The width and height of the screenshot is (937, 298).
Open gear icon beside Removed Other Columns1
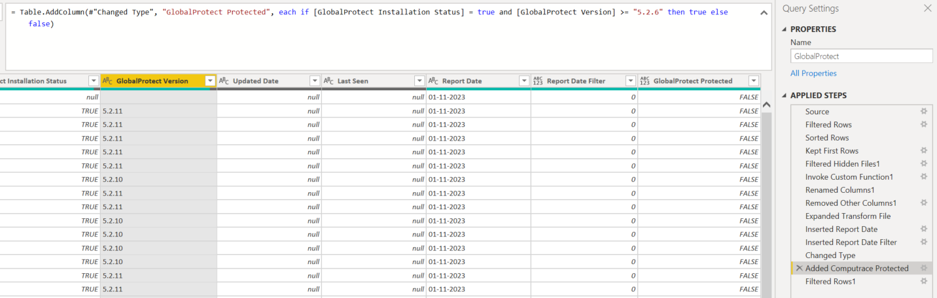tap(923, 203)
